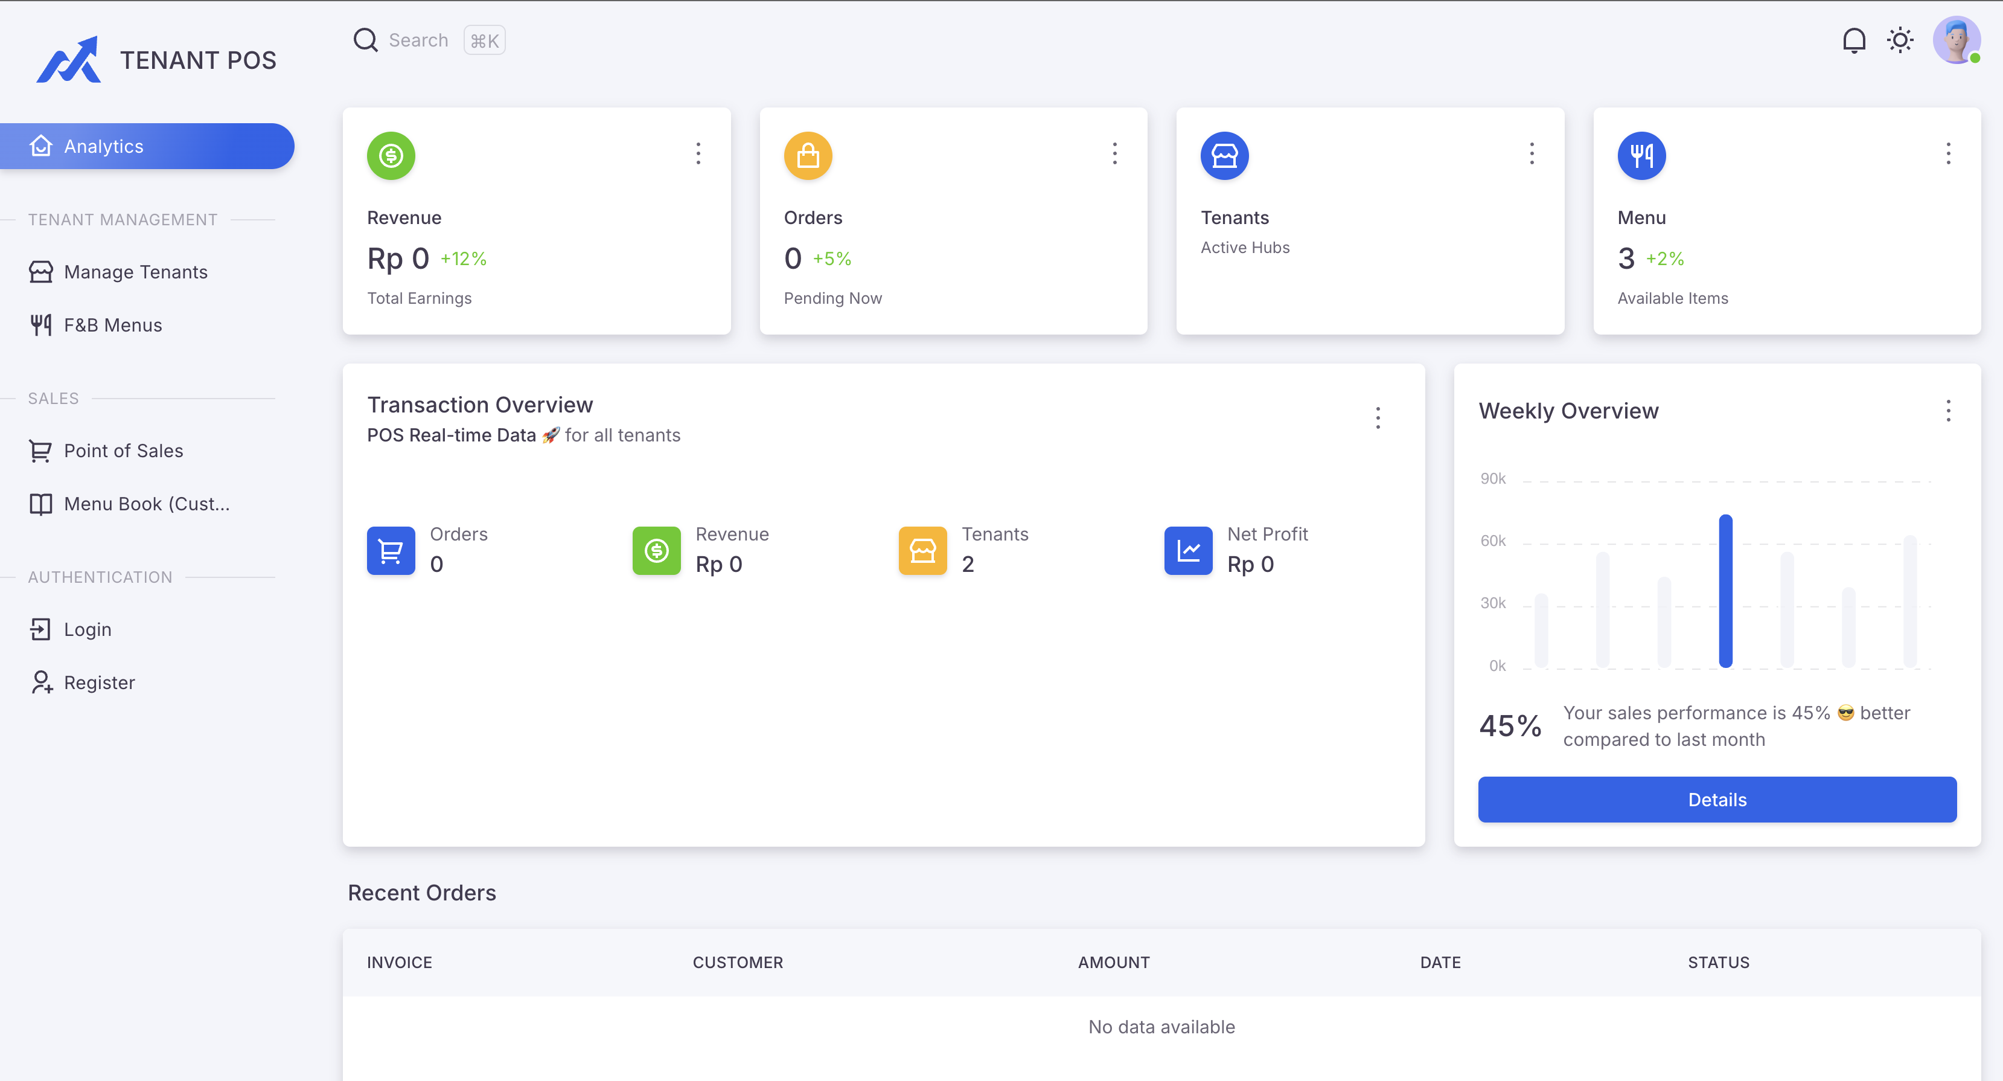Open the user avatar profile menu
This screenshot has height=1081, width=2003.
coord(1957,40)
